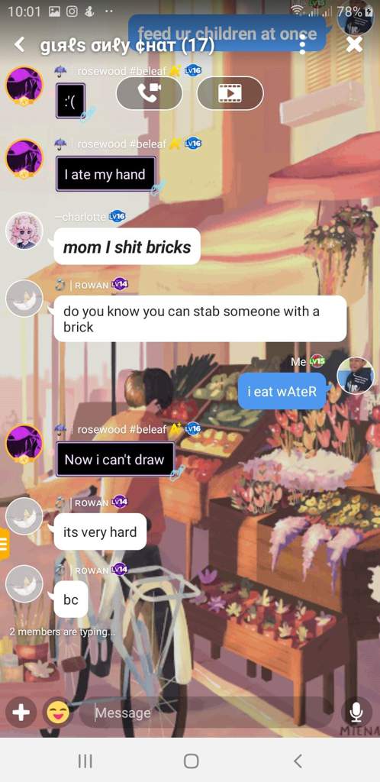Tap the 'feed ur children at once' notification
The width and height of the screenshot is (380, 782).
click(x=227, y=34)
